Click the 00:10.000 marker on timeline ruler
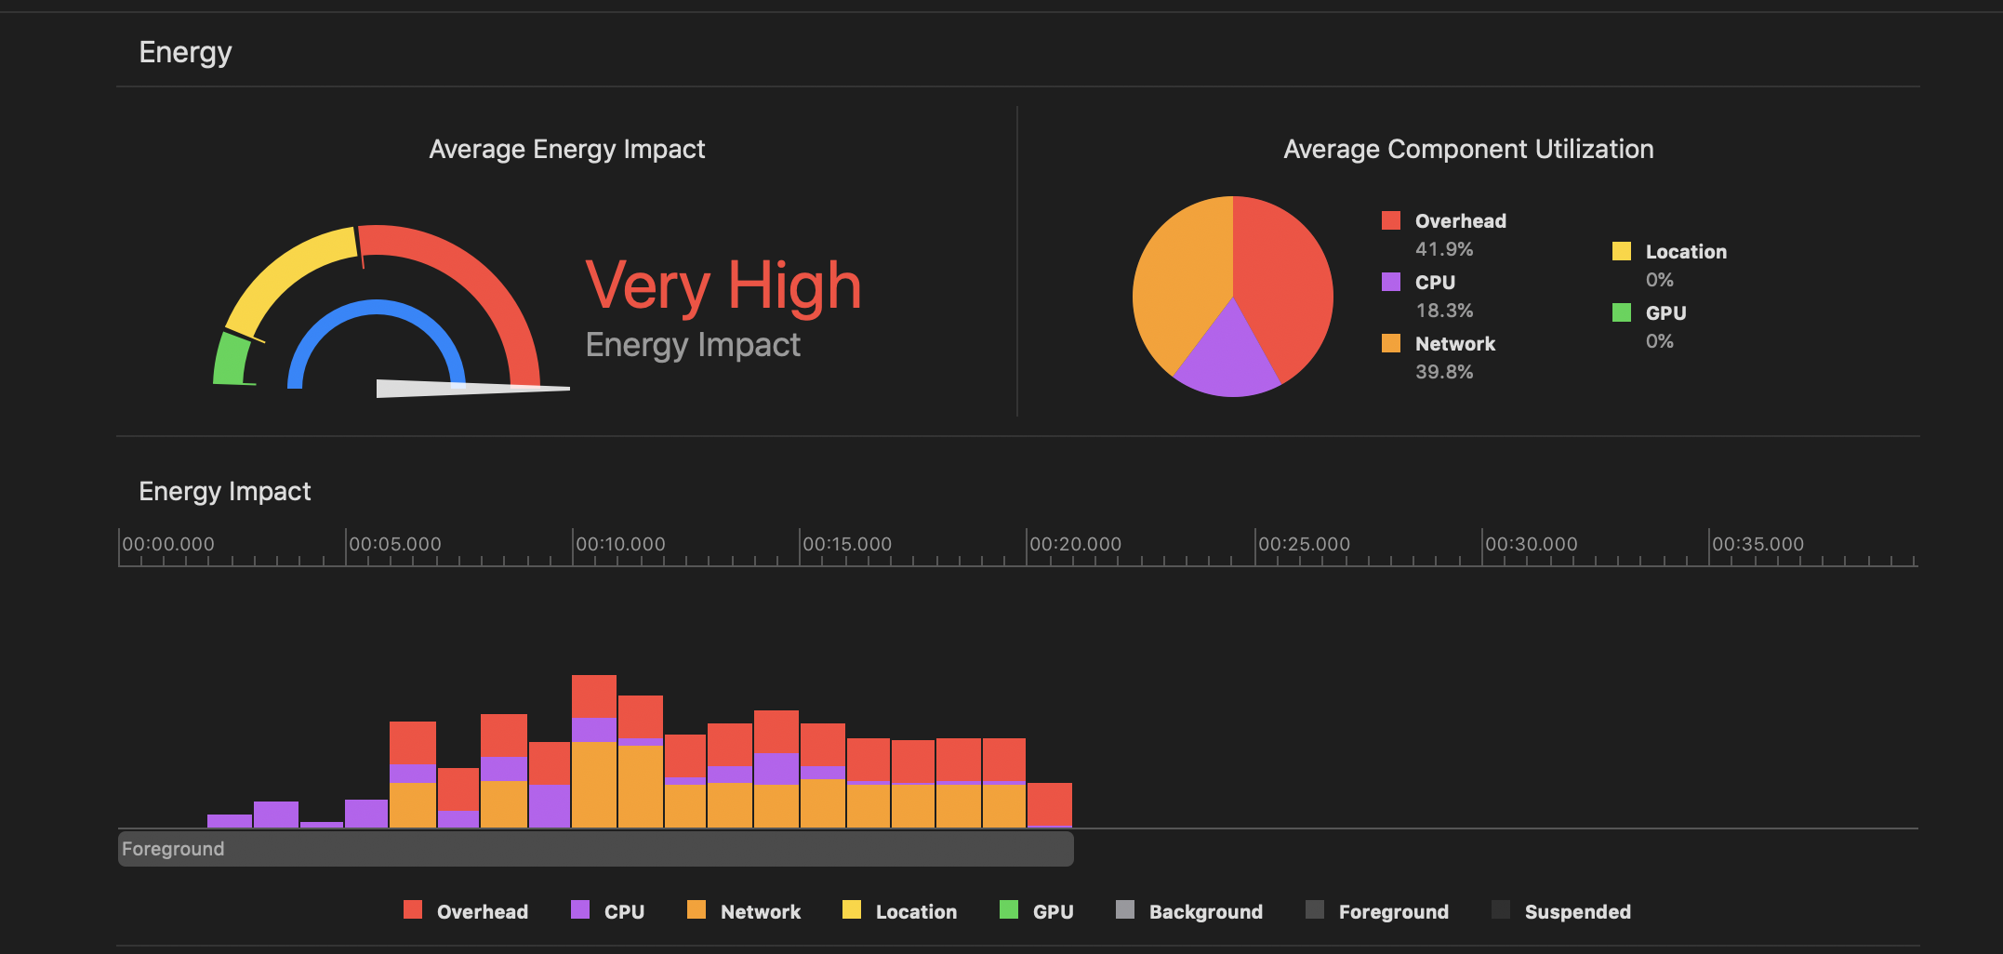The image size is (2003, 954). [620, 544]
